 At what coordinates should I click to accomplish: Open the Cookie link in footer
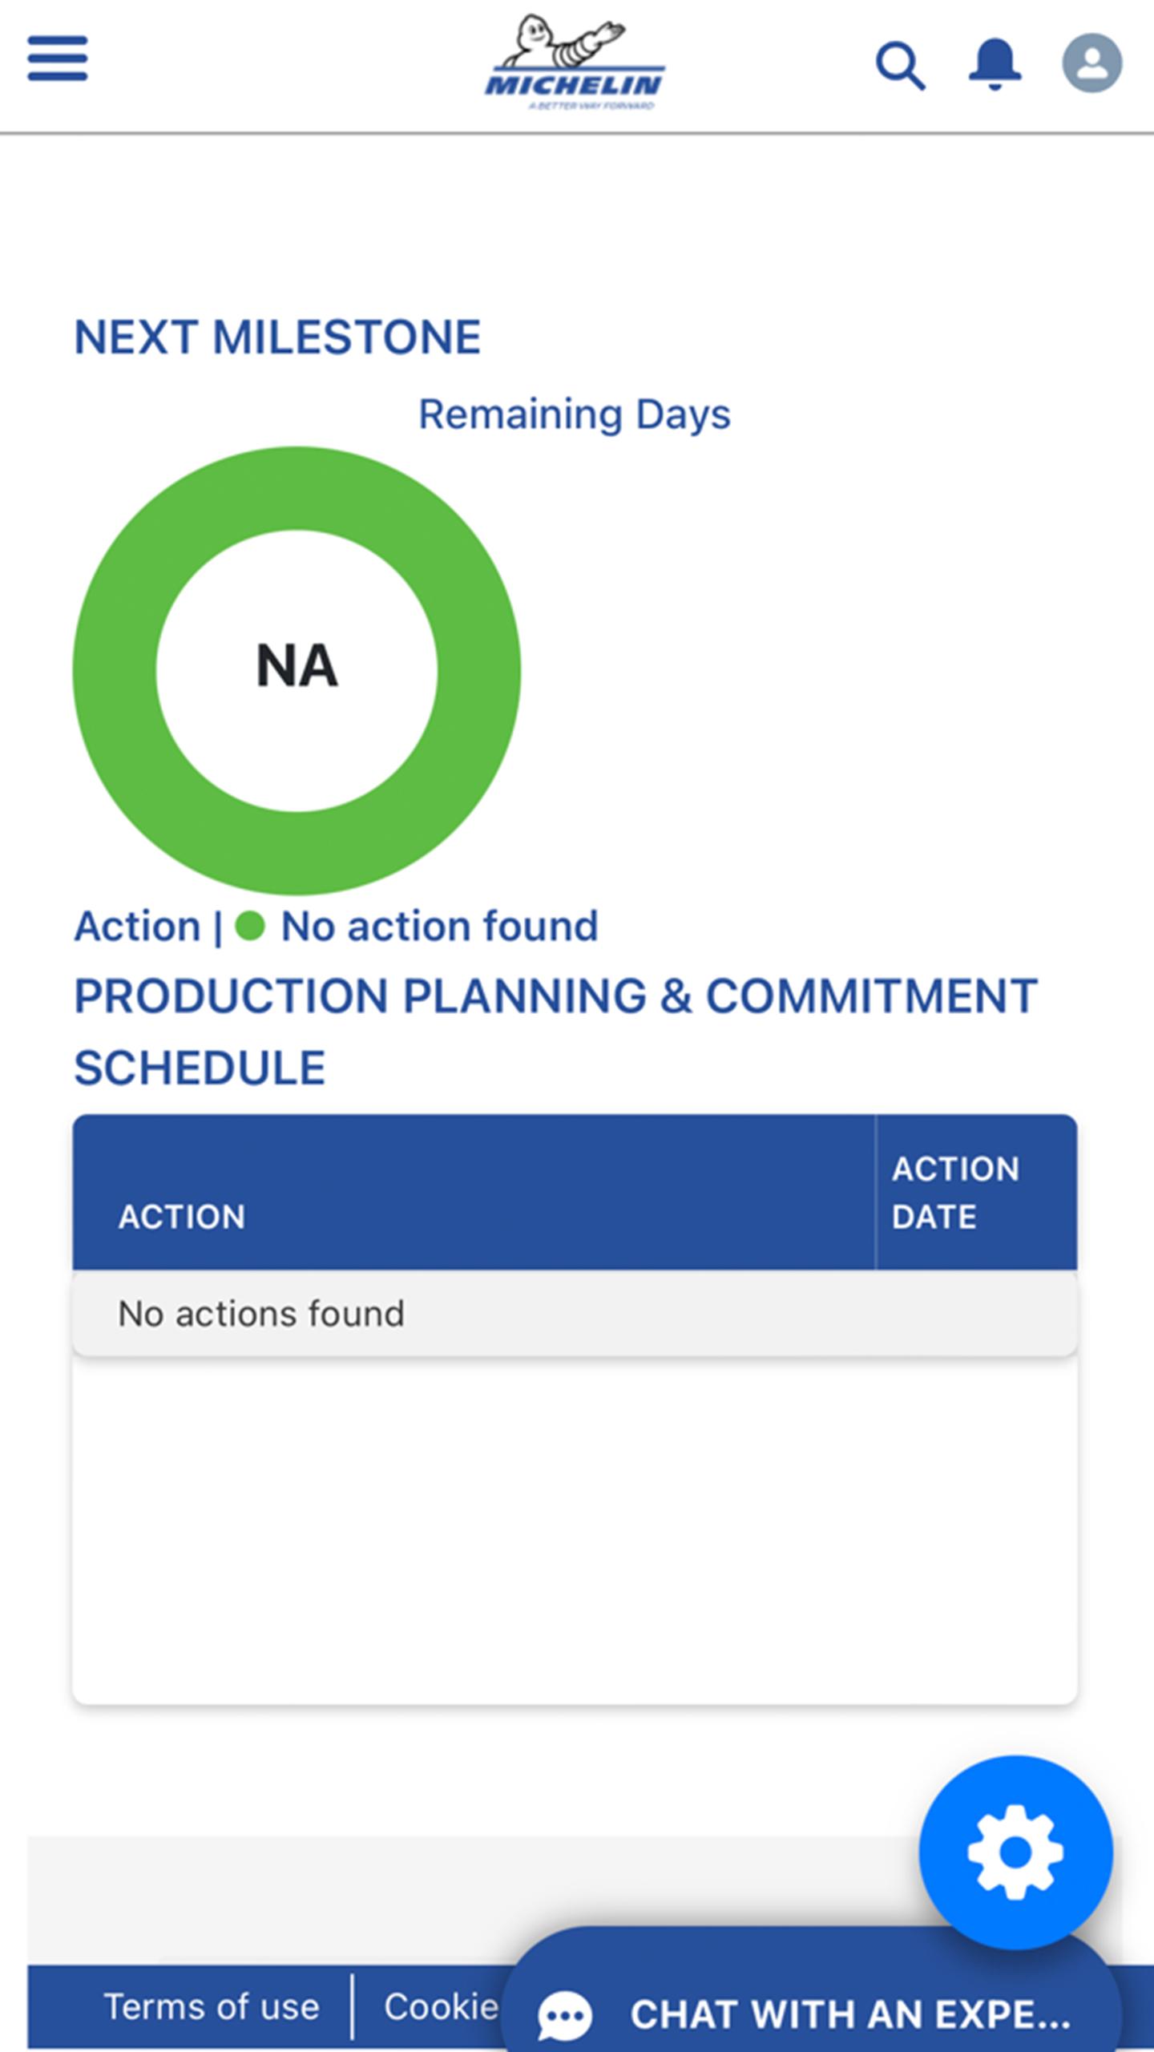pyautogui.click(x=442, y=2007)
